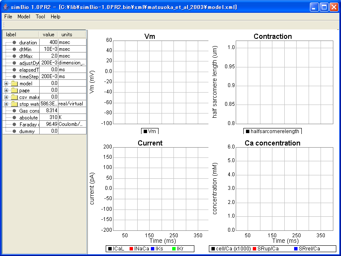
Task: Click the stop watch folder icon
Action: click(x=15, y=104)
